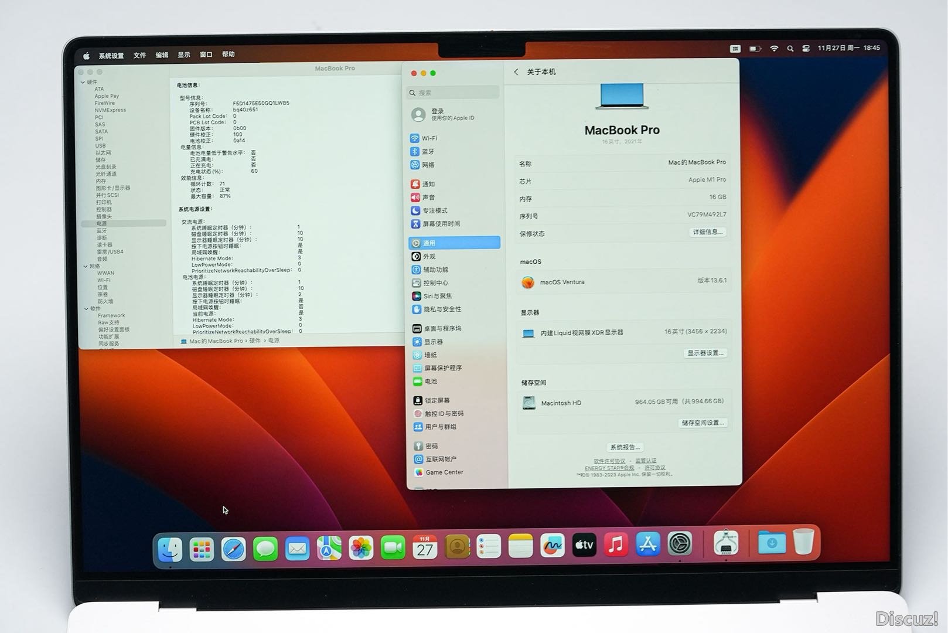Image resolution: width=948 pixels, height=633 pixels.
Task: Click Wi-Fi status in the menu bar
Action: tap(774, 49)
